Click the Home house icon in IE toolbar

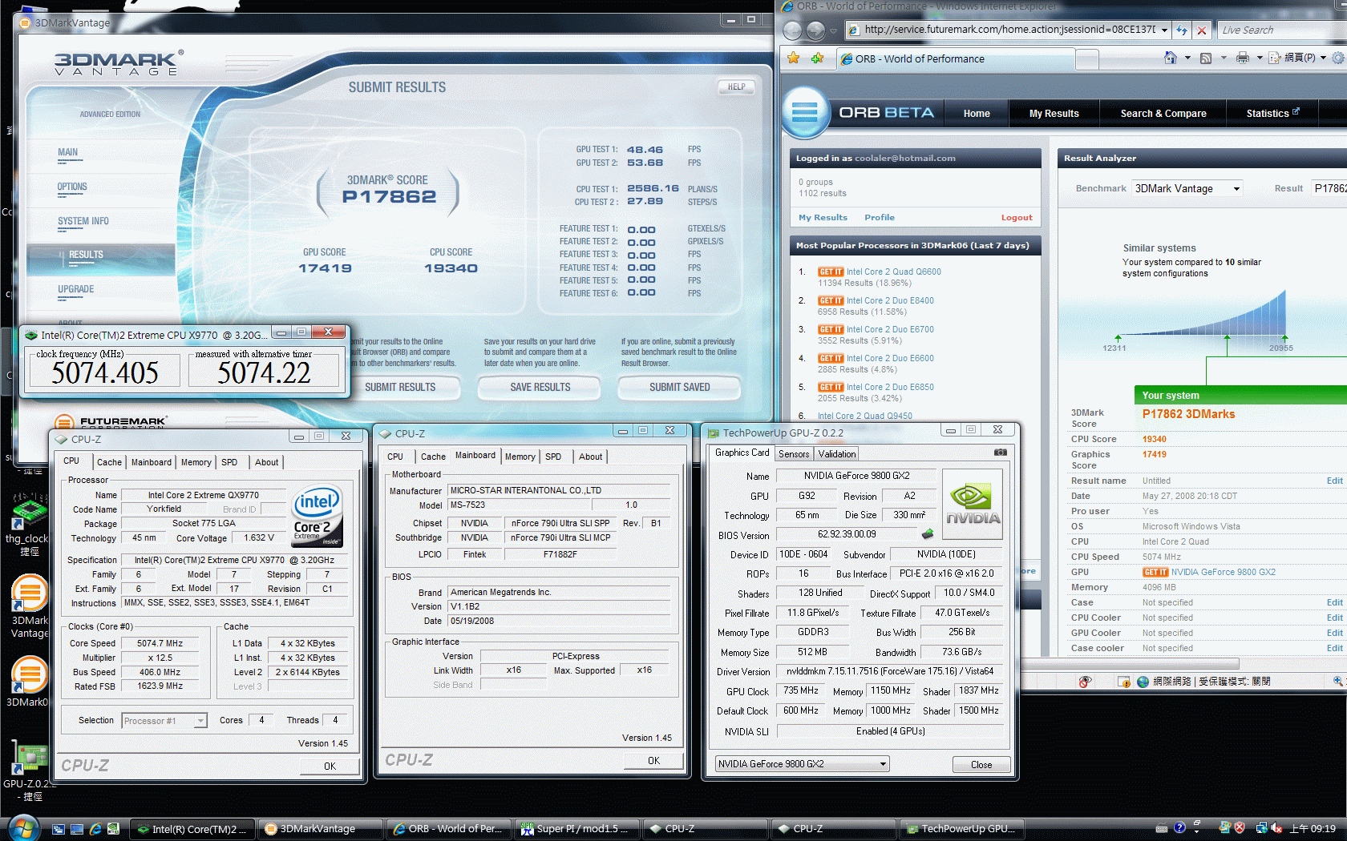[1171, 58]
